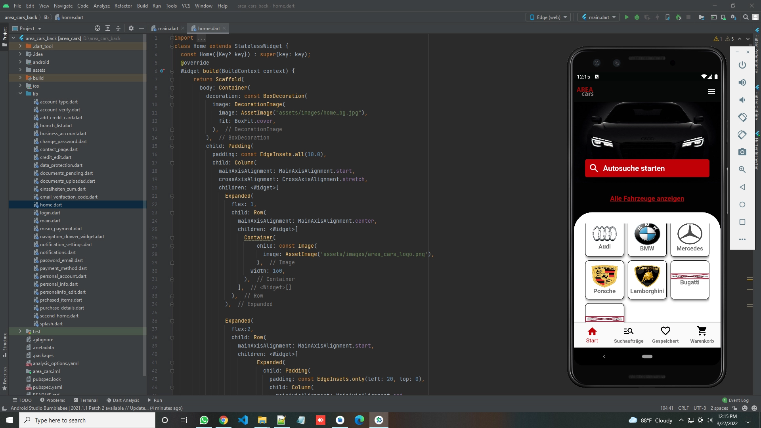Expand the .dart_tool folder
The height and width of the screenshot is (428, 761).
tap(20, 46)
